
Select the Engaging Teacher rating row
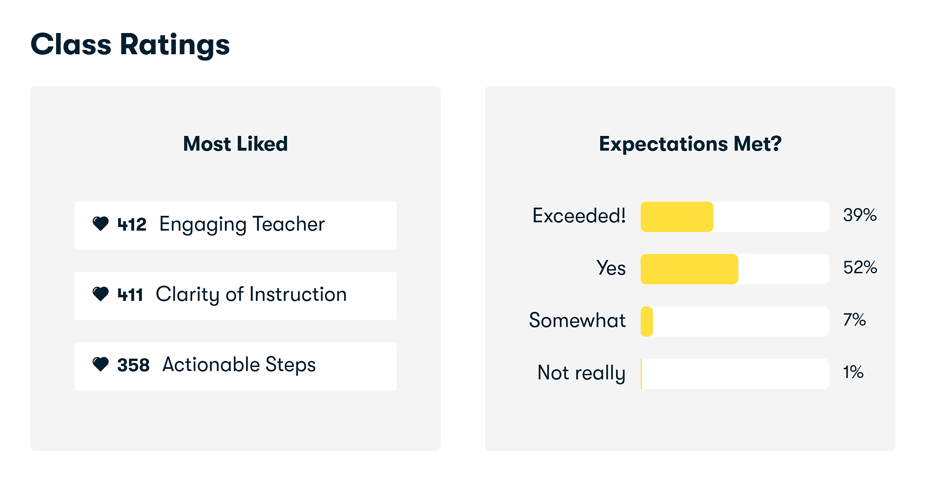(235, 226)
